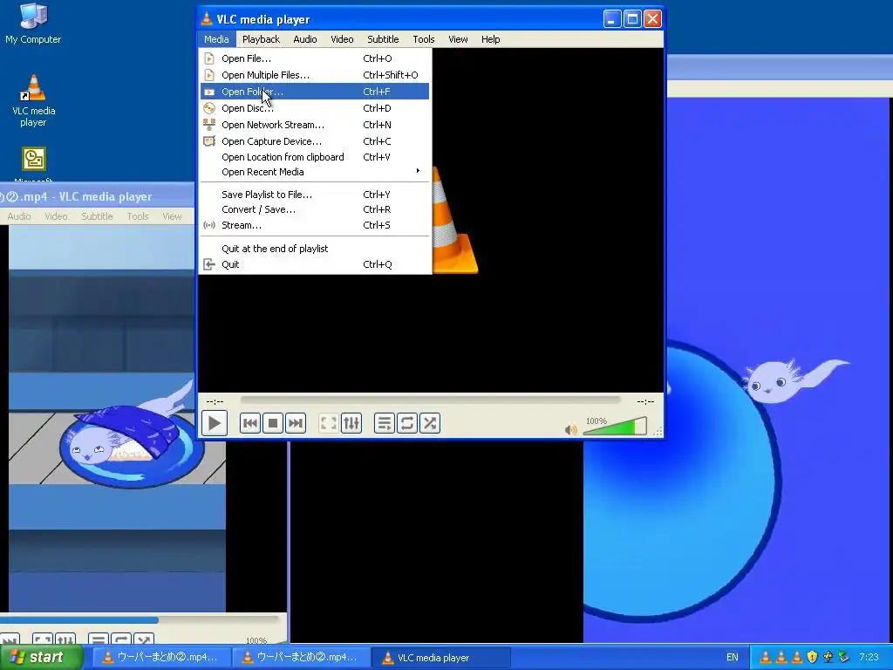Click Stream… menu entry

click(x=315, y=225)
